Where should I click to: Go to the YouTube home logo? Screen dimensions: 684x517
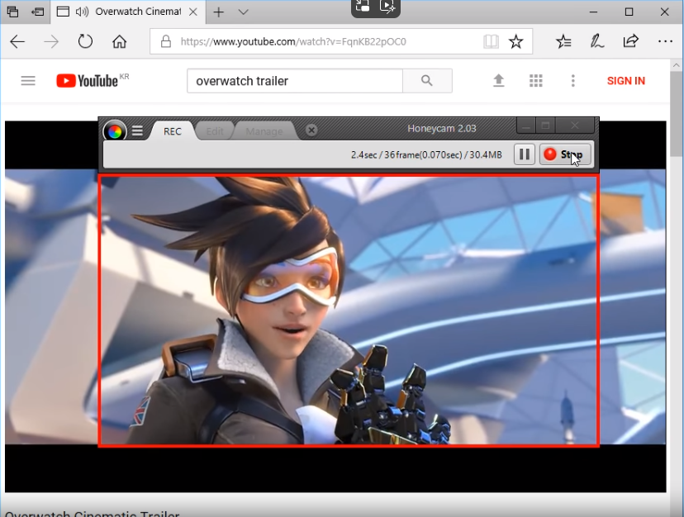88,81
